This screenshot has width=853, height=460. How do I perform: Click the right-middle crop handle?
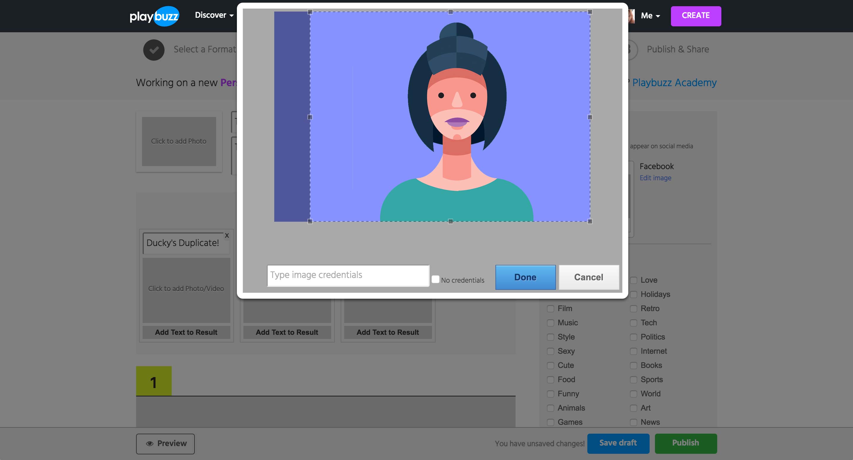[590, 117]
